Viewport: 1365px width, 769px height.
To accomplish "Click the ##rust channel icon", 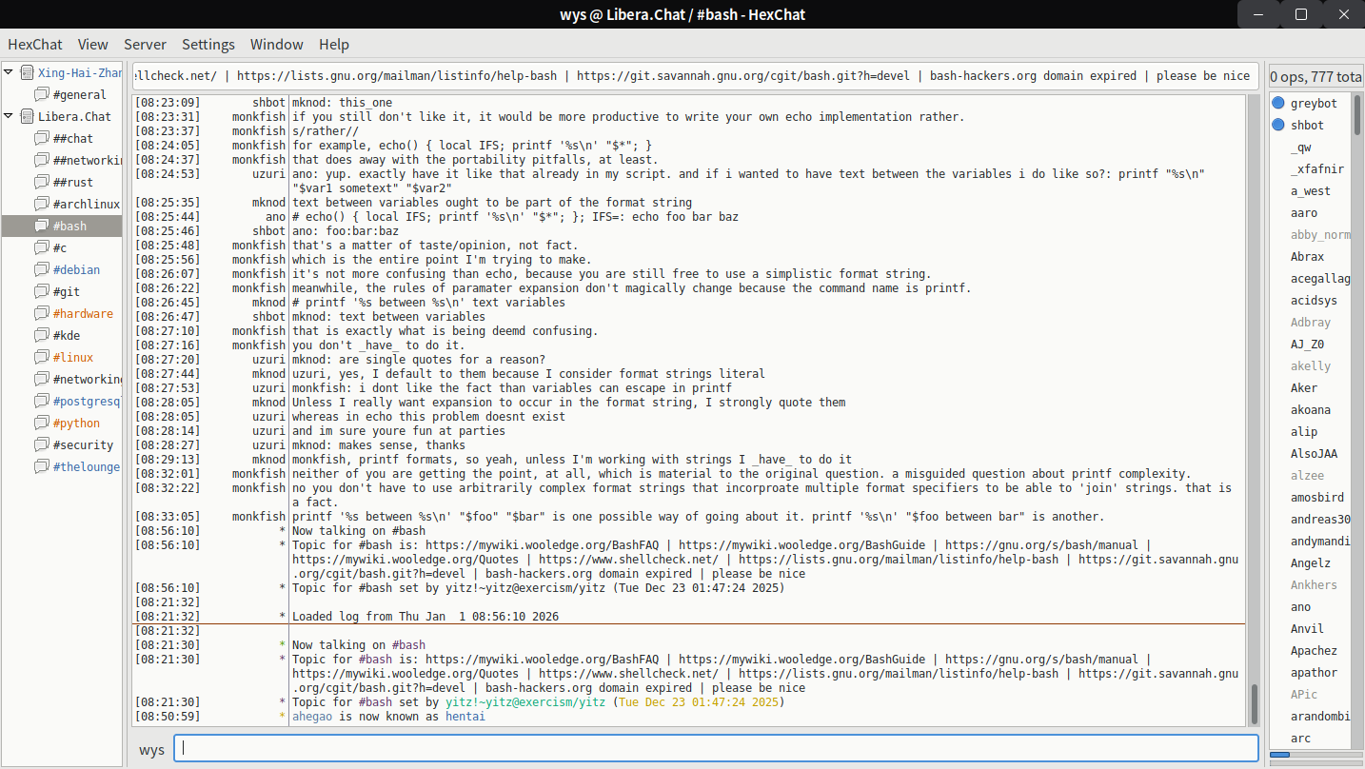I will 41,183.
